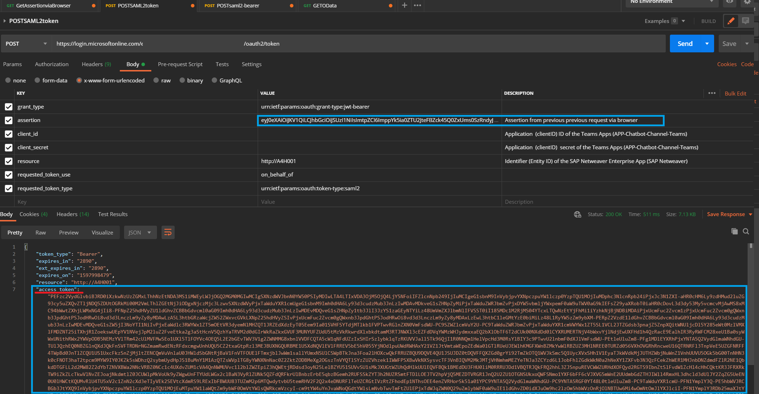Screen dimensions: 759x394
Task: Open the comments icon
Action: click(746, 21)
